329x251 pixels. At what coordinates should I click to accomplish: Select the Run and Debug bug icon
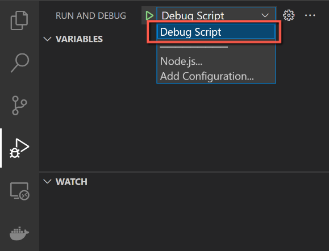19,148
